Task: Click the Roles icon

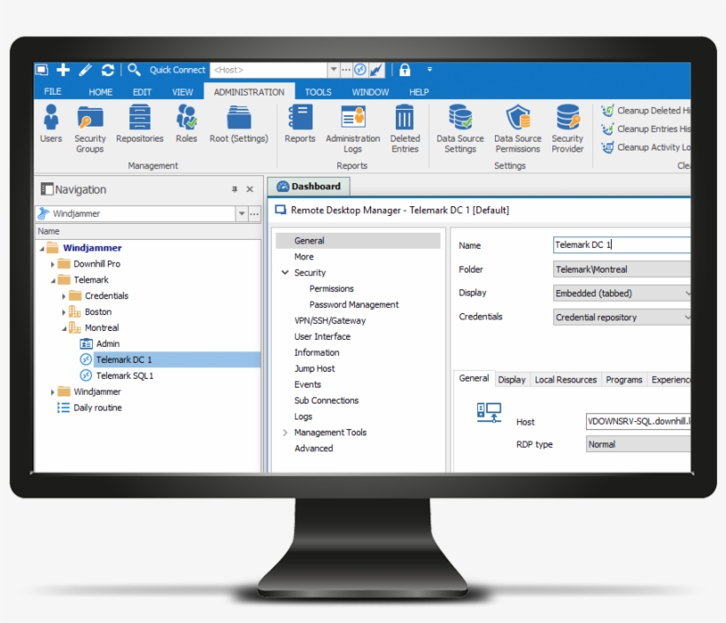Action: pyautogui.click(x=186, y=124)
